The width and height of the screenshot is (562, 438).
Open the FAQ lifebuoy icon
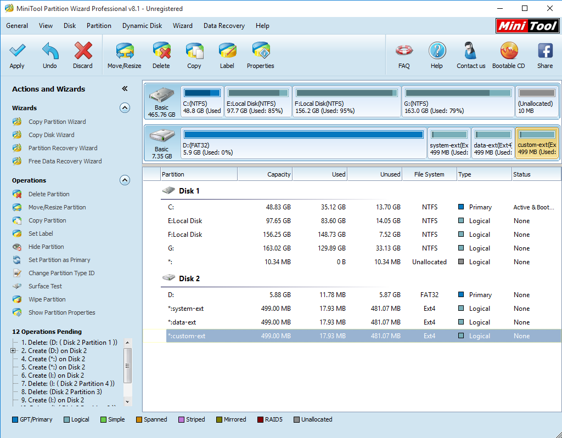pos(404,50)
